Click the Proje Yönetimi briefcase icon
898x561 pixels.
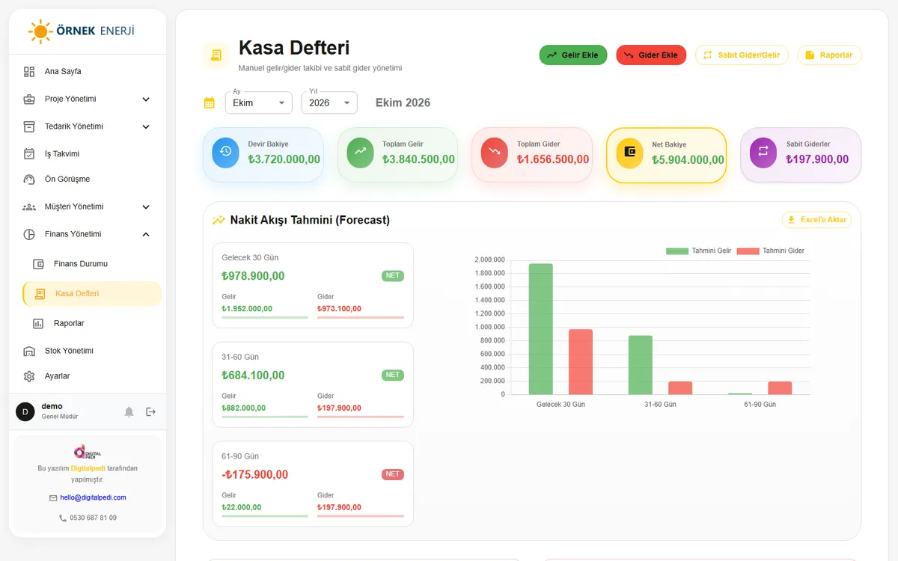(29, 99)
